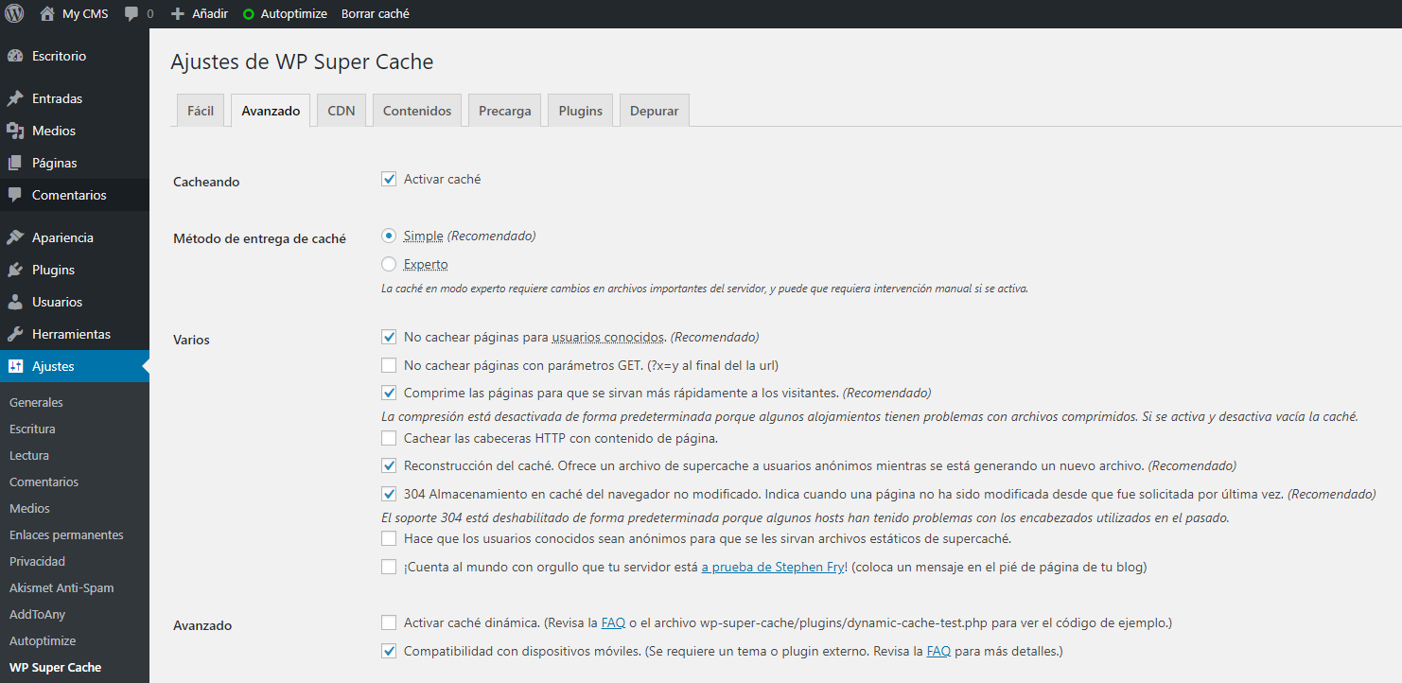Switch to the Precarga tab
The image size is (1402, 683).
pyautogui.click(x=505, y=111)
